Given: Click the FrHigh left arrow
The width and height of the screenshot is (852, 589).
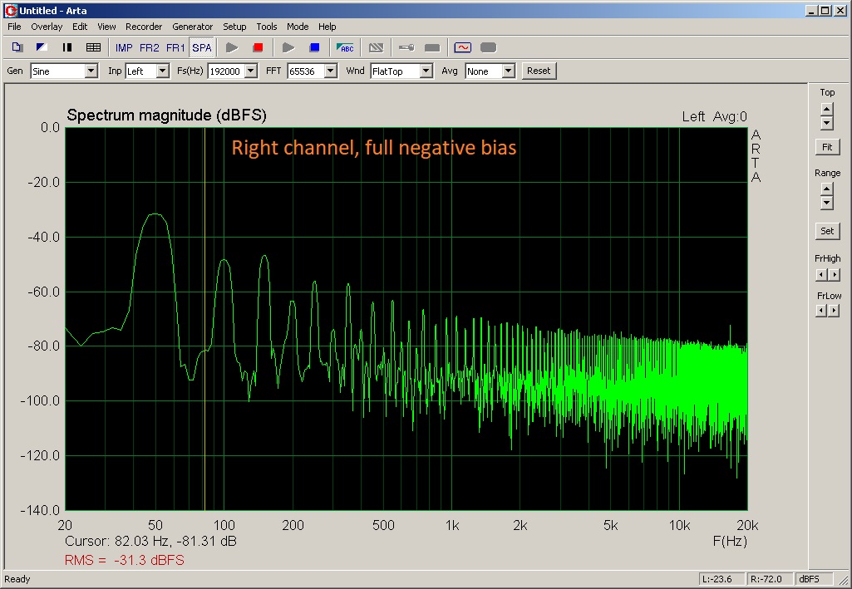Looking at the screenshot, I should coord(821,275).
